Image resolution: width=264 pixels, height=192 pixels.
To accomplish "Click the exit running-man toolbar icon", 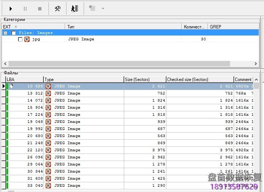I will [x=75, y=9].
